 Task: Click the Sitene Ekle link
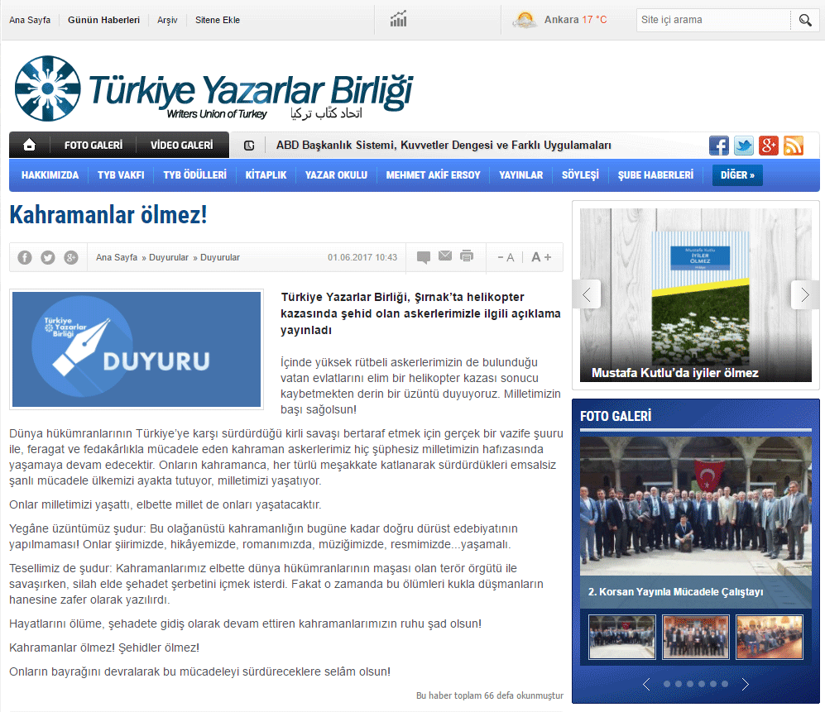[x=218, y=20]
